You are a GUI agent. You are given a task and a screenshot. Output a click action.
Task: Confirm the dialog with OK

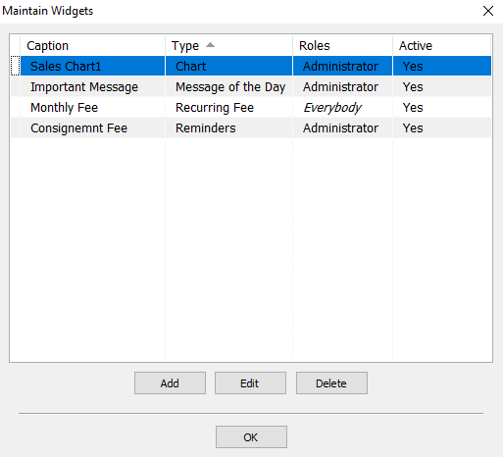(x=251, y=436)
